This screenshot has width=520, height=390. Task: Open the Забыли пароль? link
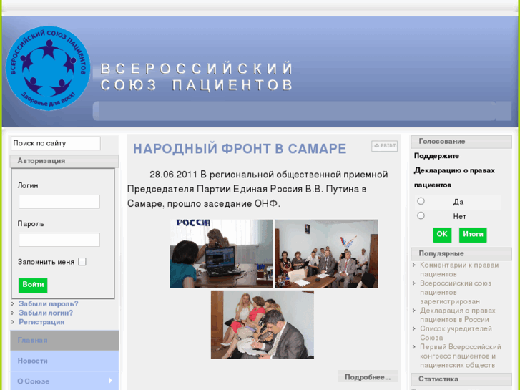49,303
